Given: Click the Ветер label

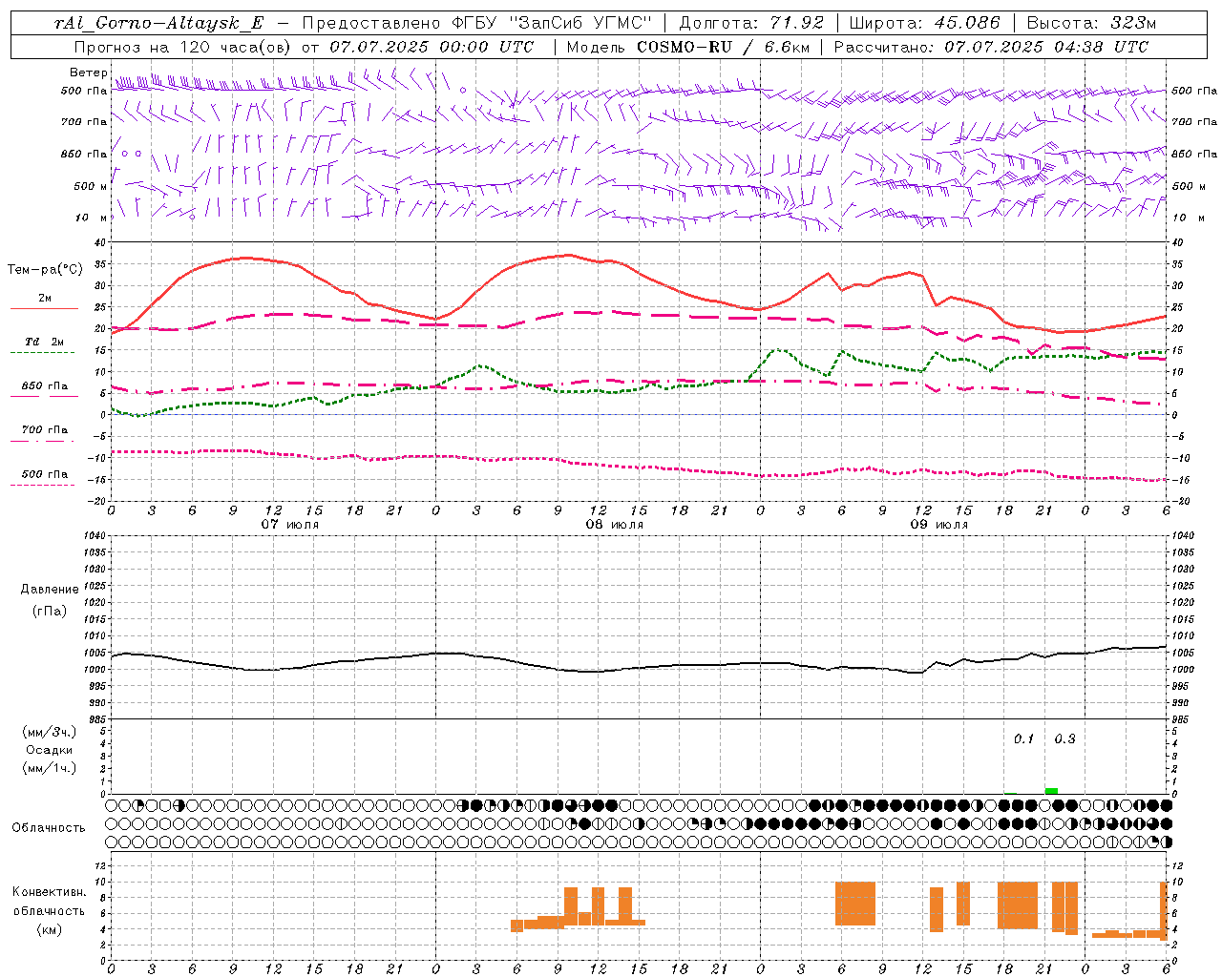Looking at the screenshot, I should click(x=89, y=73).
